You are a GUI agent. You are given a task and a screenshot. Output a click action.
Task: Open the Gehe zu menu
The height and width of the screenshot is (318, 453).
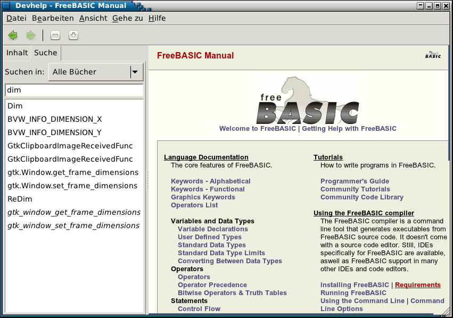(127, 18)
